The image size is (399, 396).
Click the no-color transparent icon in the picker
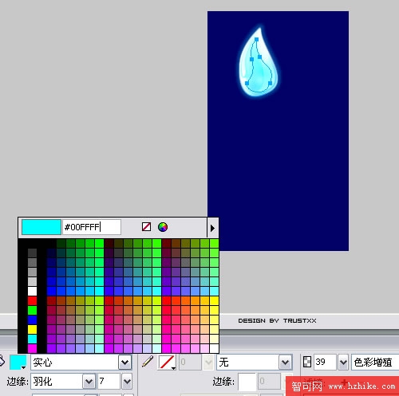tap(146, 227)
